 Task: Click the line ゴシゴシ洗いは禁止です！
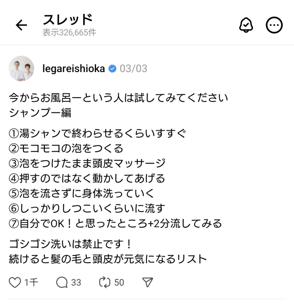70,244
